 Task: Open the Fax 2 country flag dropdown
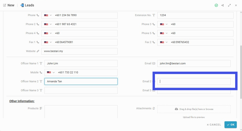tap(164, 42)
